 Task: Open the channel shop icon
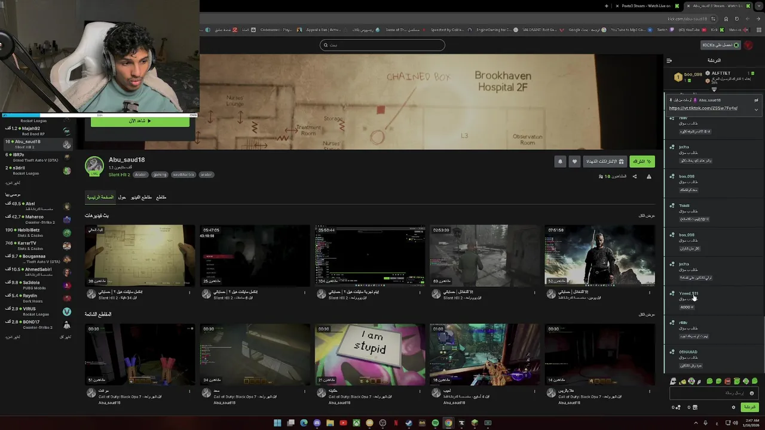click(694, 407)
